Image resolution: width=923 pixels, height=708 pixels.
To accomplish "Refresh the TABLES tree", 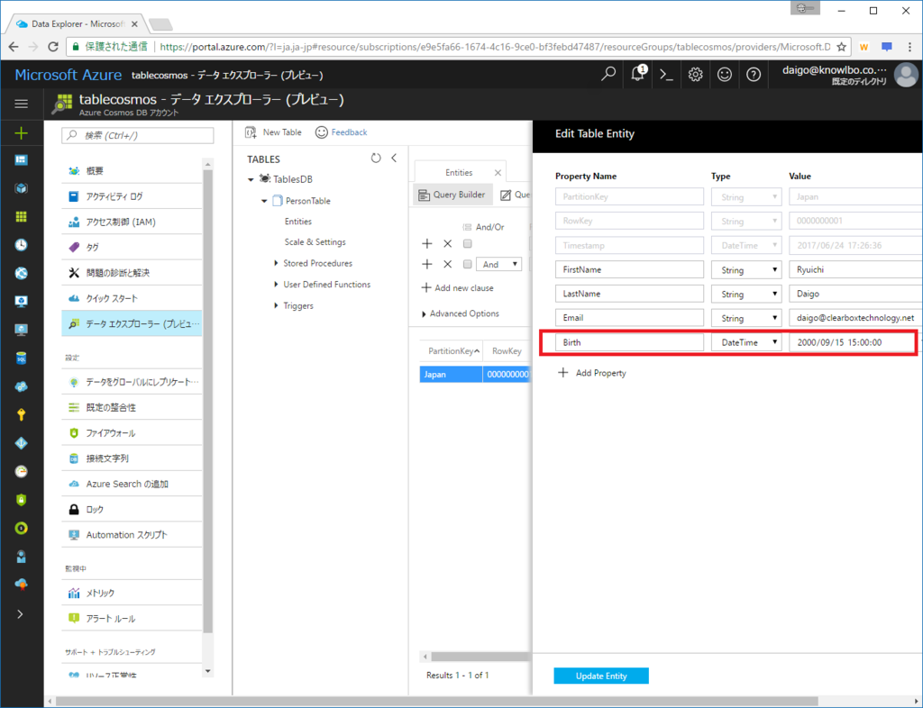I will point(376,159).
